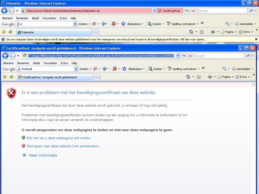Click wrench settings icon in Certificaatfout window

coord(224,69)
